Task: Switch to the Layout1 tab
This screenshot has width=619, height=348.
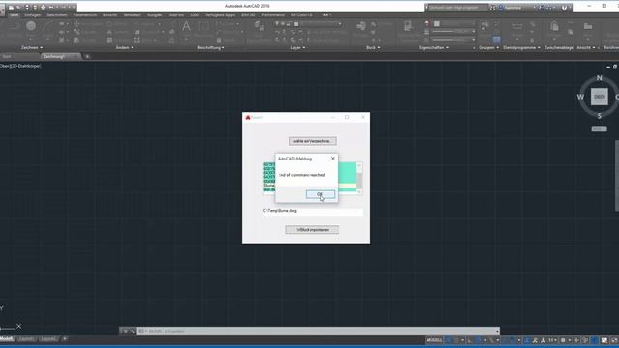Action: pos(26,339)
